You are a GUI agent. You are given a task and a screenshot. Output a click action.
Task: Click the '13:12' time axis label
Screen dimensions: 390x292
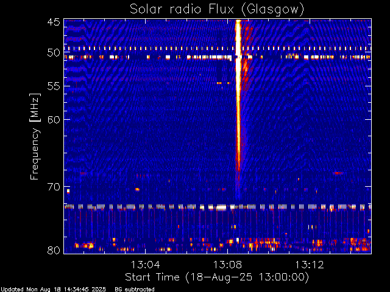click(x=310, y=265)
